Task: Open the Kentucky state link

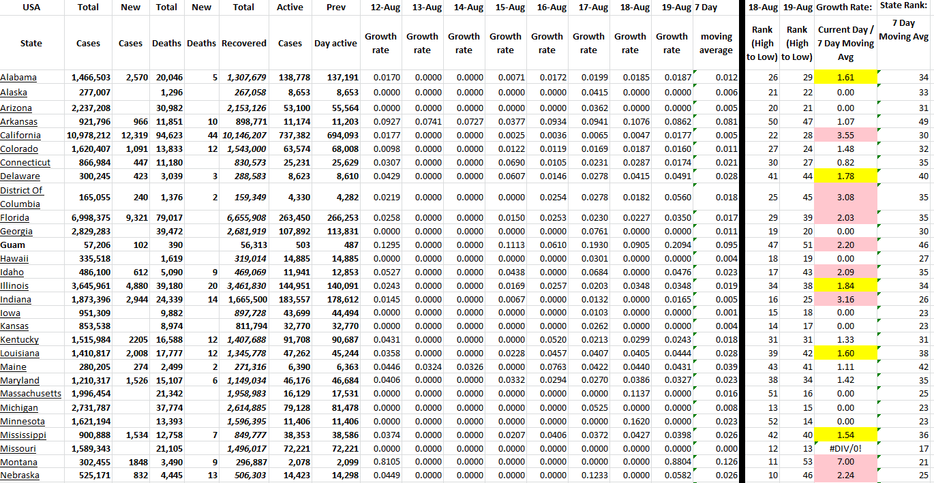Action: click(20, 340)
